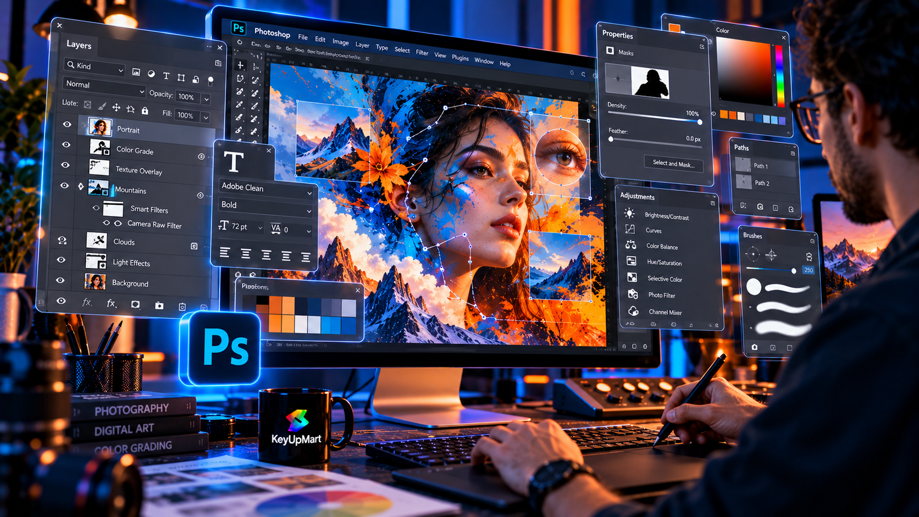
Task: Click the new layer folder icon at Layers bottom
Action: pos(159,305)
